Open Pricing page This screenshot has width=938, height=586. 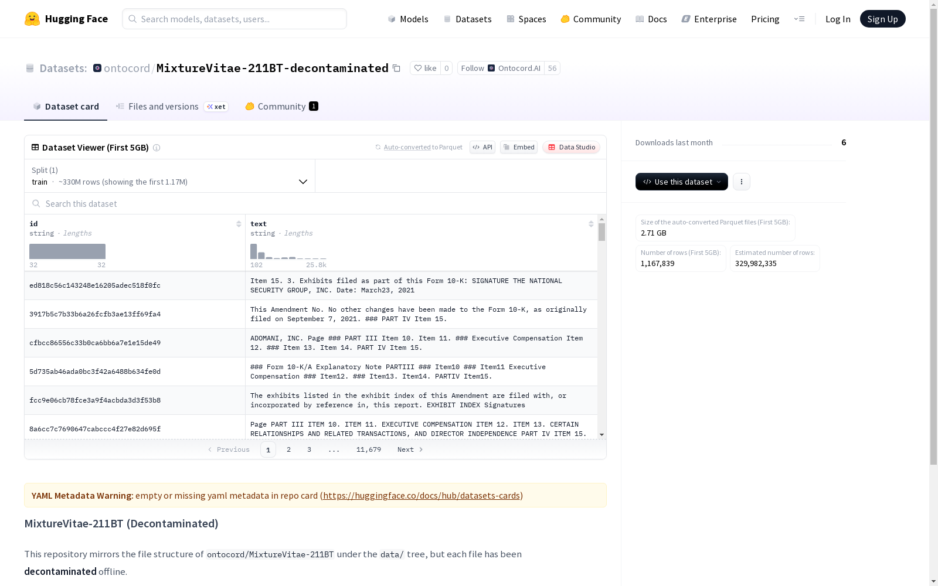[x=765, y=19]
